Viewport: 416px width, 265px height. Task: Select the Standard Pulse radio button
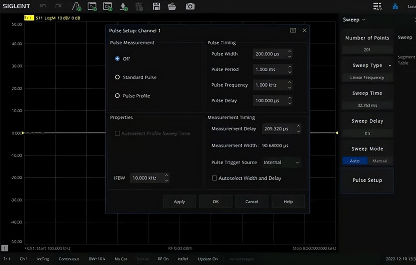click(x=117, y=77)
